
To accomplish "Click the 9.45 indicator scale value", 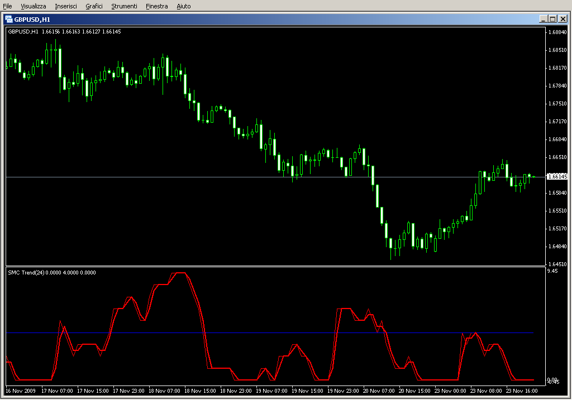I will [x=552, y=271].
